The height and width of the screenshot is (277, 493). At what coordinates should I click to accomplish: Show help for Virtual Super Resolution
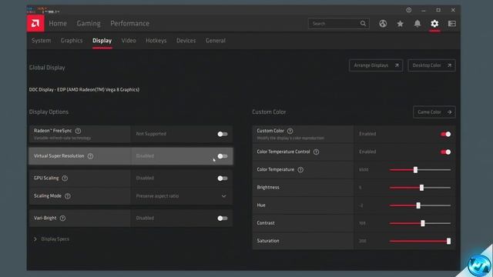coord(90,156)
